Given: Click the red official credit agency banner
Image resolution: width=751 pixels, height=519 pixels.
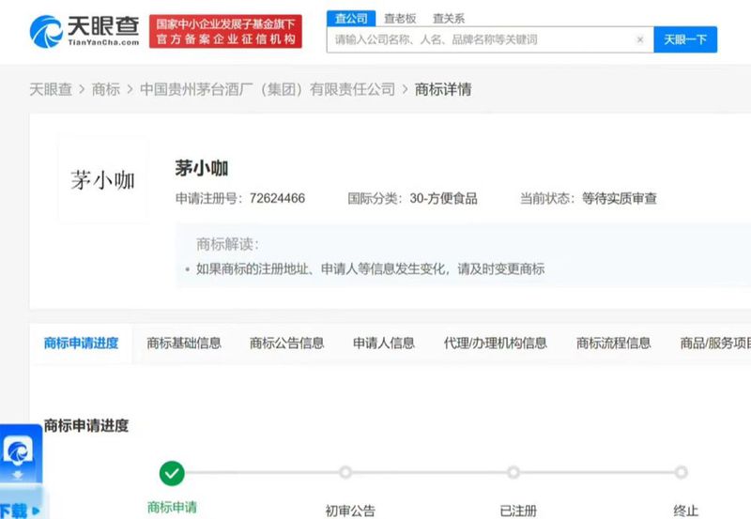Looking at the screenshot, I should [x=225, y=31].
